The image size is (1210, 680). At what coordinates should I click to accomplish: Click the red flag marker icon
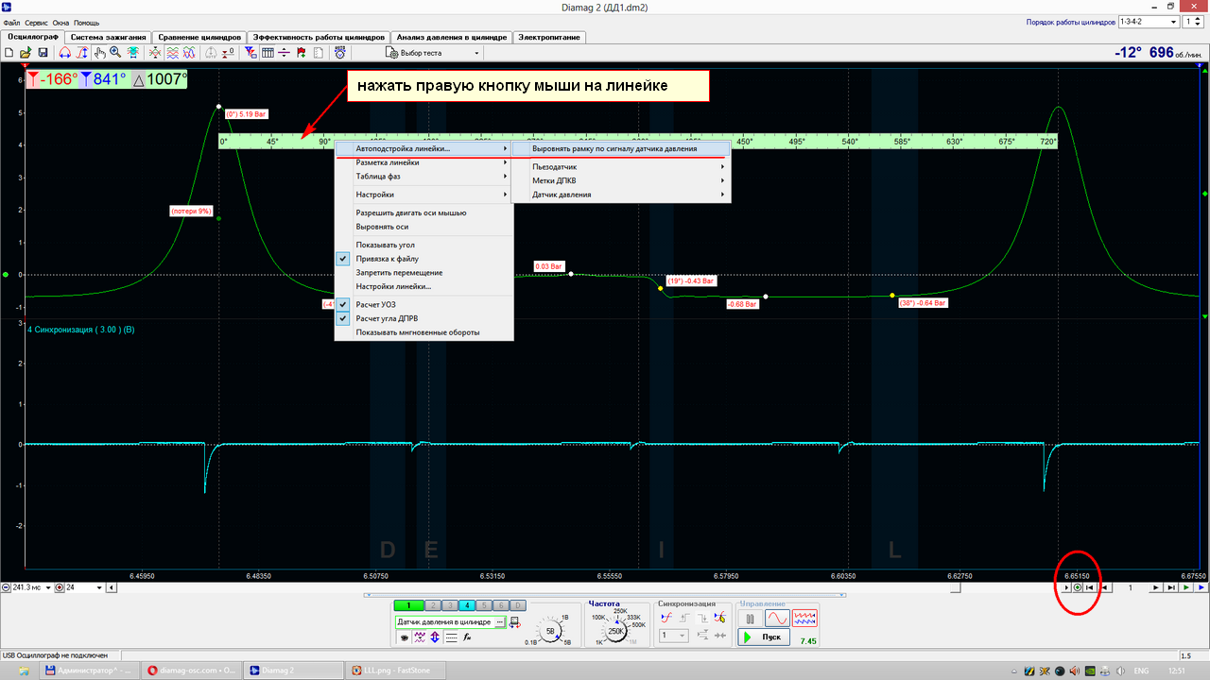pyautogui.click(x=301, y=53)
